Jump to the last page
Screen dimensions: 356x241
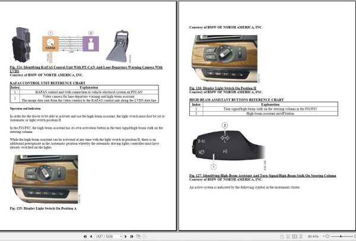tap(132, 236)
